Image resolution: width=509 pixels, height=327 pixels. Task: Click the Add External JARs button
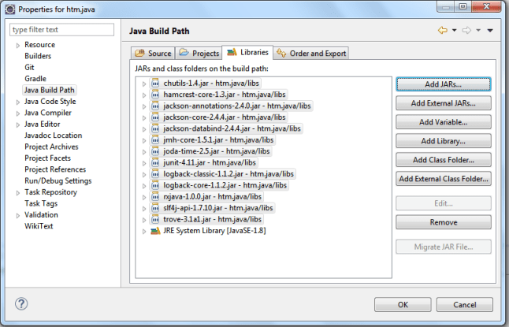pyautogui.click(x=444, y=102)
